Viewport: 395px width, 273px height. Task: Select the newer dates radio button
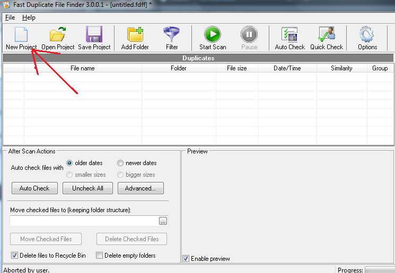(x=120, y=163)
